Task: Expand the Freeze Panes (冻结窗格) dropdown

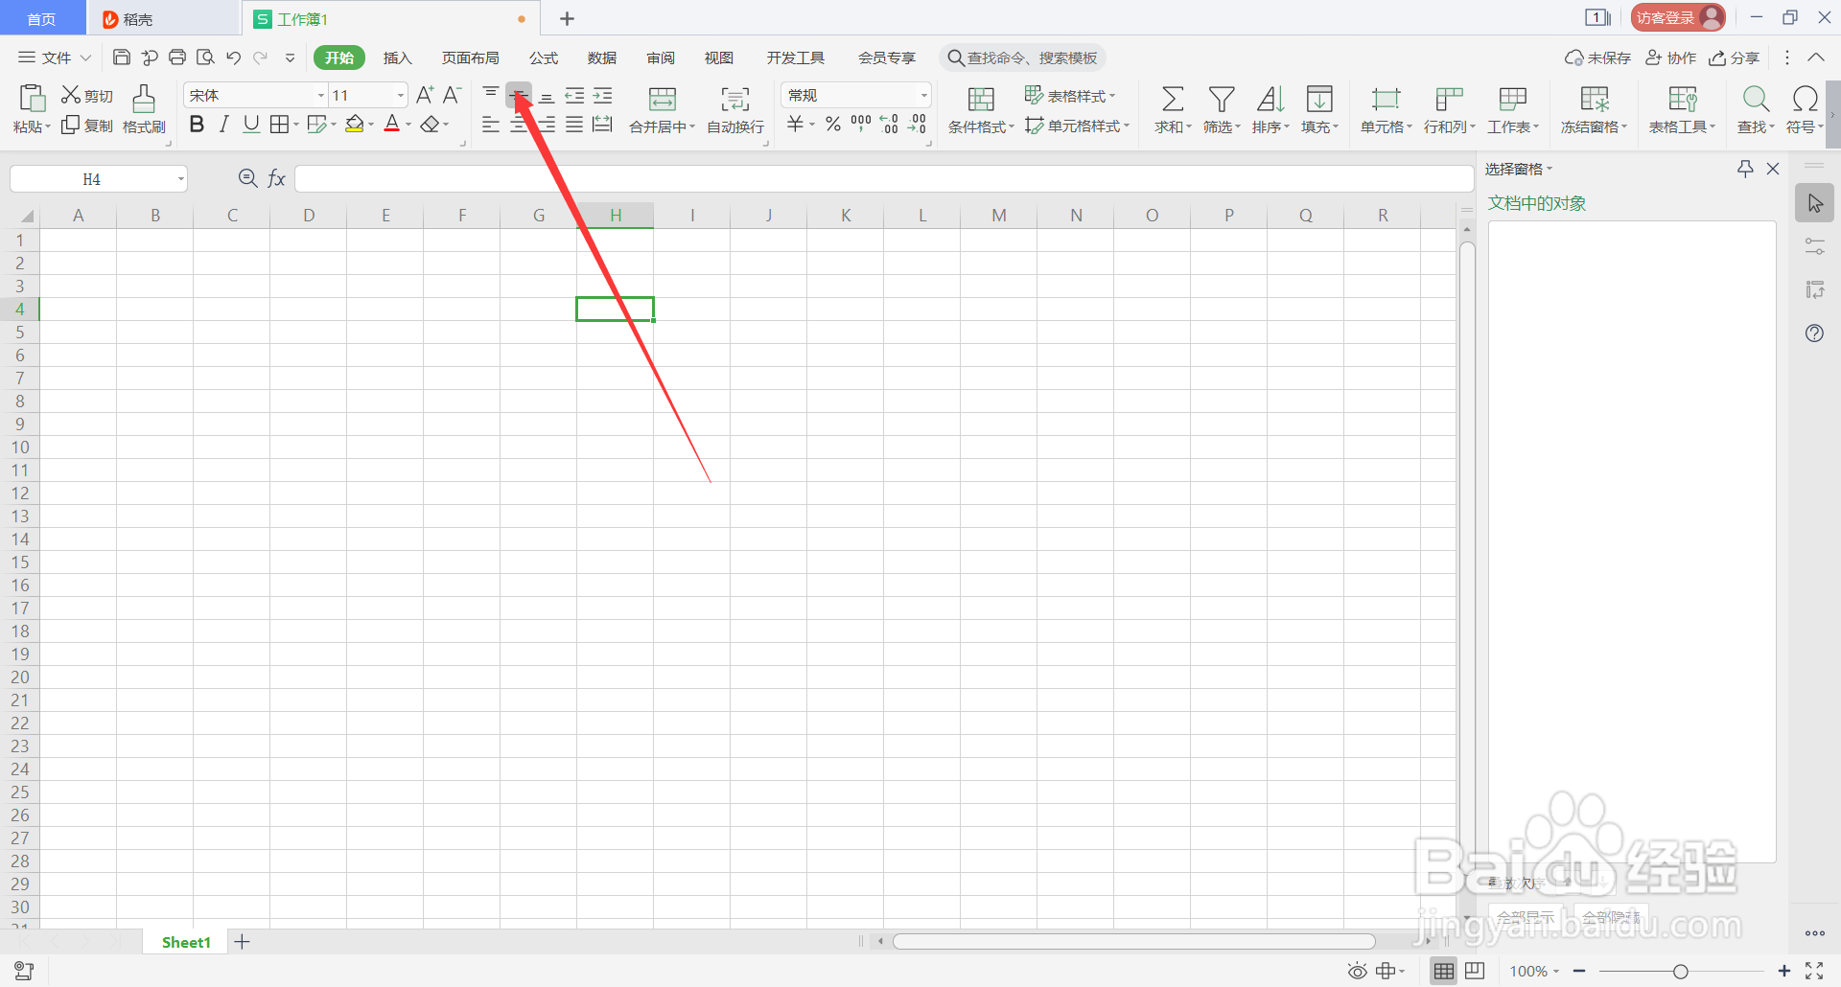Action: coord(1624,126)
